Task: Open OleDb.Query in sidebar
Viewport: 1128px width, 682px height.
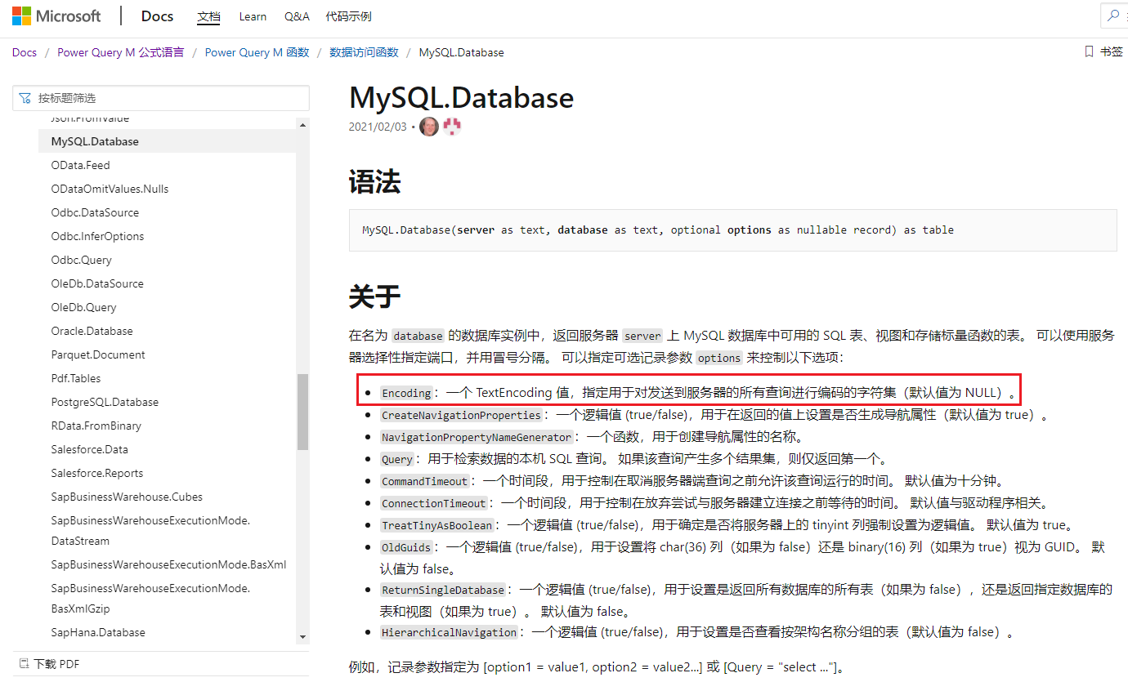Action: (x=83, y=307)
